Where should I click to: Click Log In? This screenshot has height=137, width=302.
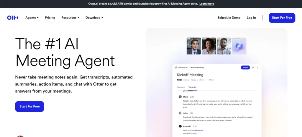coord(251,18)
